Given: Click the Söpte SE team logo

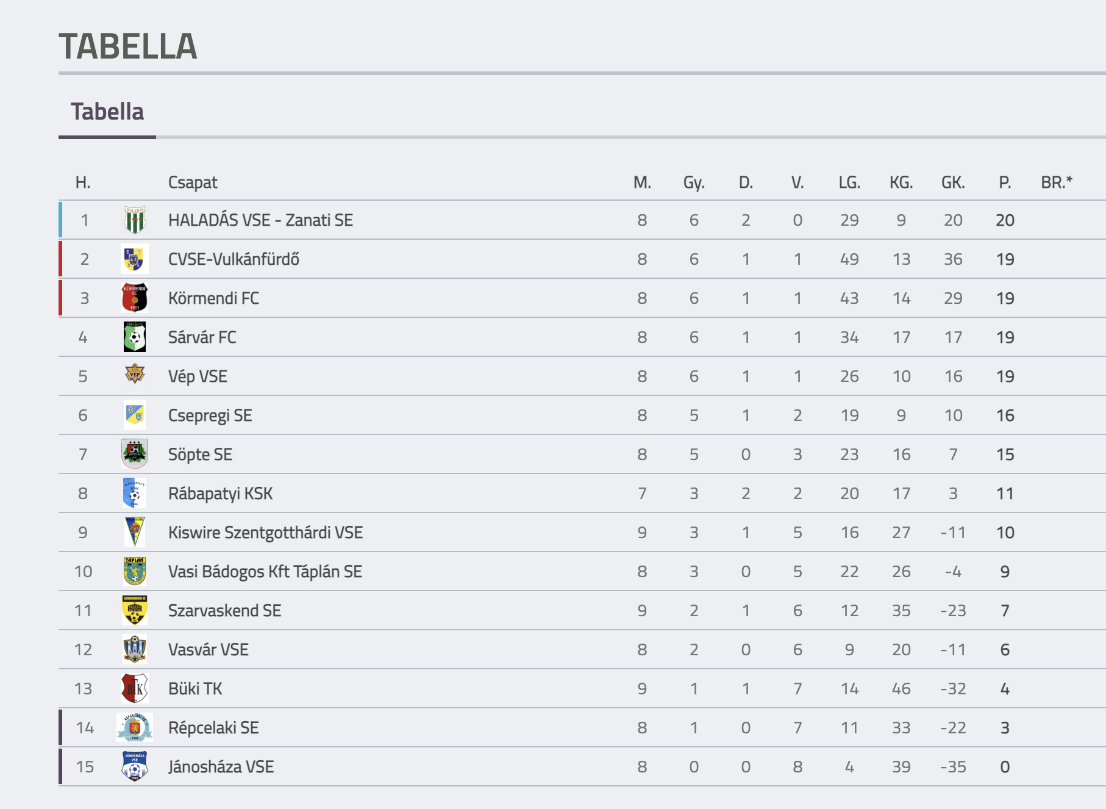Looking at the screenshot, I should 135,454.
